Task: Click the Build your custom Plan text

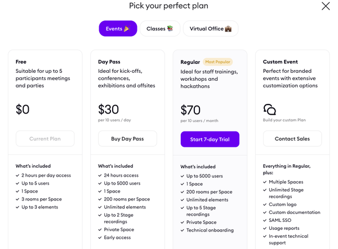Action: tap(284, 120)
